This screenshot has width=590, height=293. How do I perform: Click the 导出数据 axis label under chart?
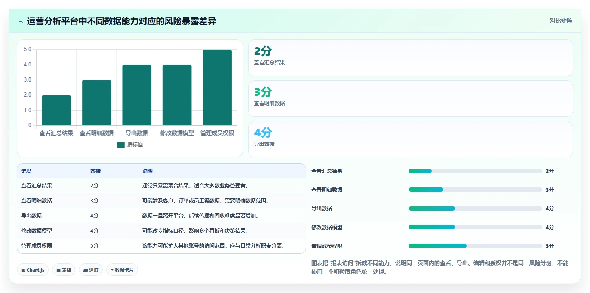[x=137, y=133]
